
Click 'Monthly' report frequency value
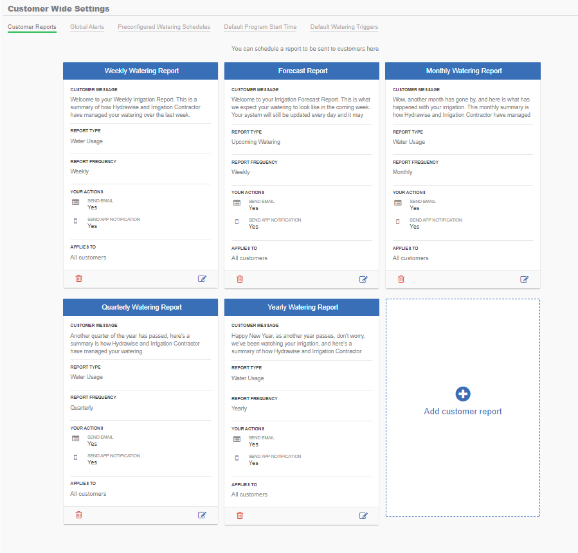click(x=402, y=172)
